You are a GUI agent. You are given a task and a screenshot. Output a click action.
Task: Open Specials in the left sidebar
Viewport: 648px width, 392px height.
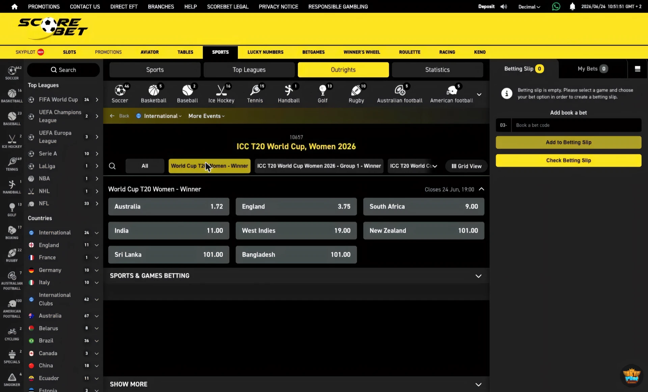click(12, 356)
